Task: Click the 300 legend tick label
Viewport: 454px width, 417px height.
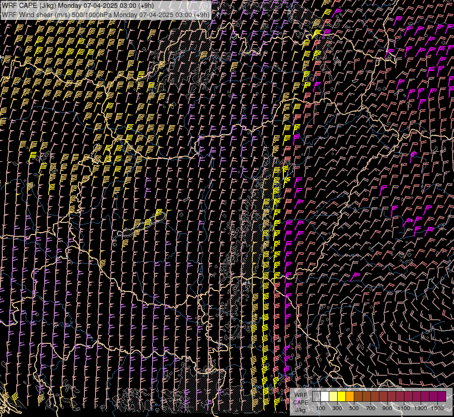Action: tap(337, 408)
